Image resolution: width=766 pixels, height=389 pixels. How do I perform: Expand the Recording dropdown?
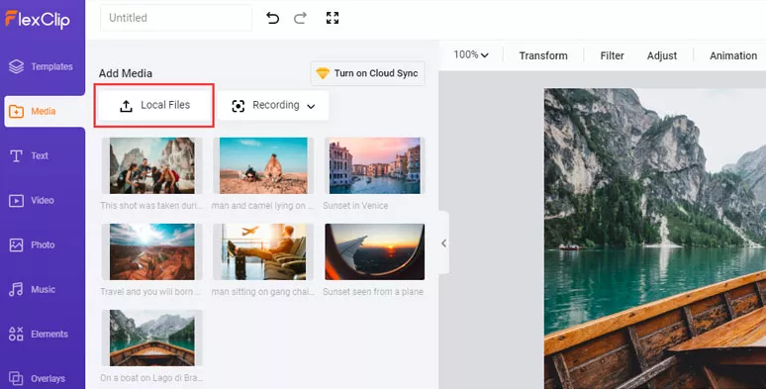[273, 106]
